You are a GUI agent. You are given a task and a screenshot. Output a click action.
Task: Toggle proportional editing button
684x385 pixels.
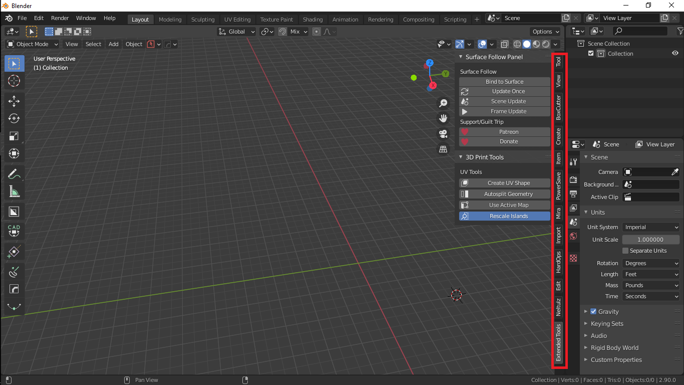pos(316,32)
